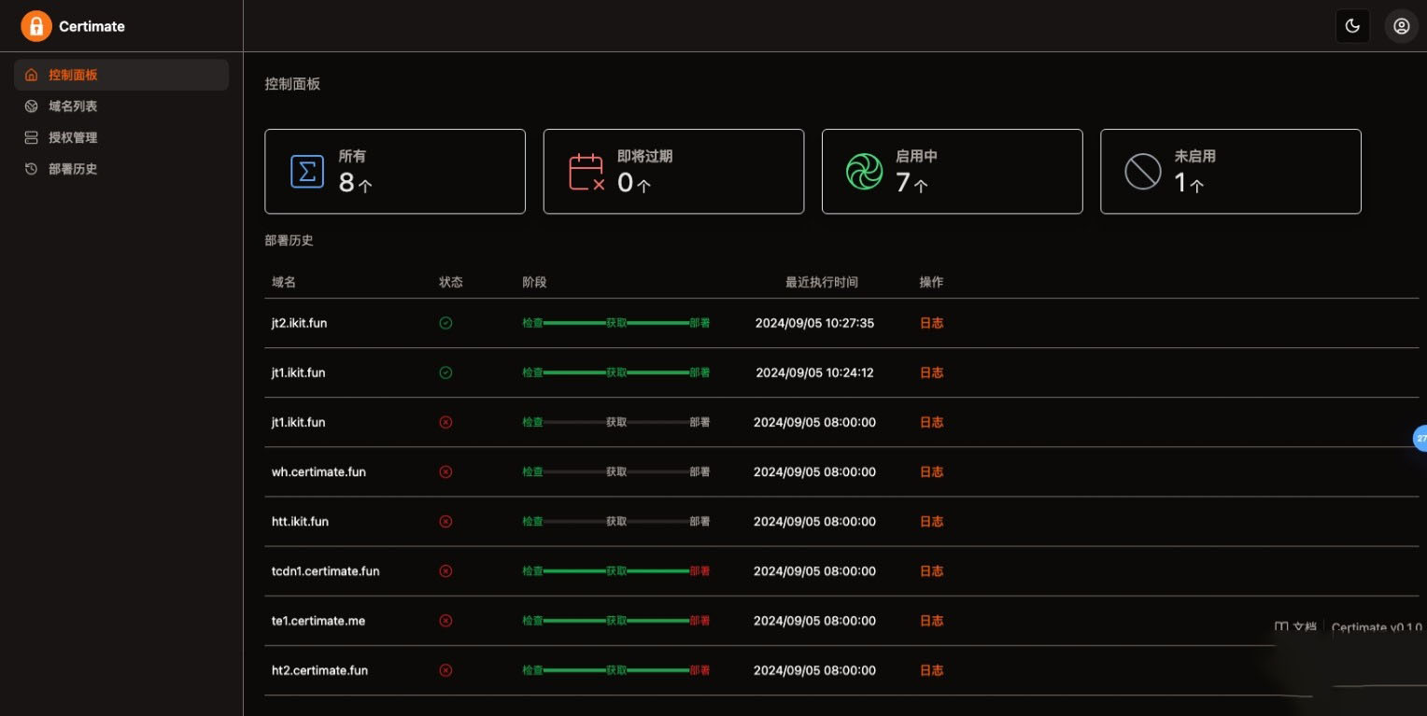
Task: Click the blue floating badge on right edge
Action: [1420, 437]
